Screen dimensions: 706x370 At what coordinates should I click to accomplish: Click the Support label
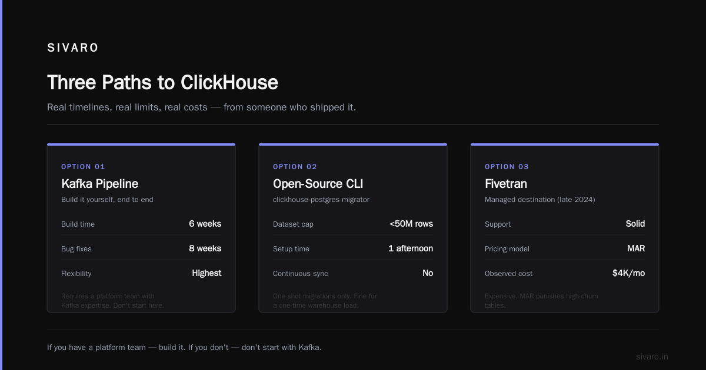498,224
